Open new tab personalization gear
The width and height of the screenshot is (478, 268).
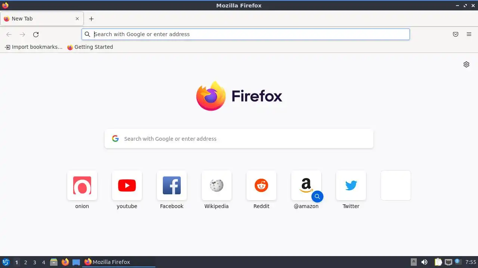[466, 64]
